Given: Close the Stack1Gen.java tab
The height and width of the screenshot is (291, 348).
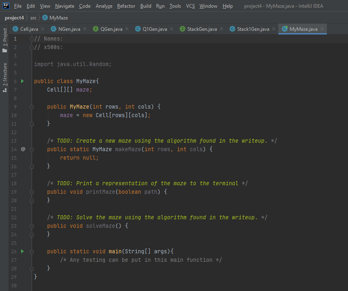Looking at the screenshot, I should pyautogui.click(x=274, y=29).
